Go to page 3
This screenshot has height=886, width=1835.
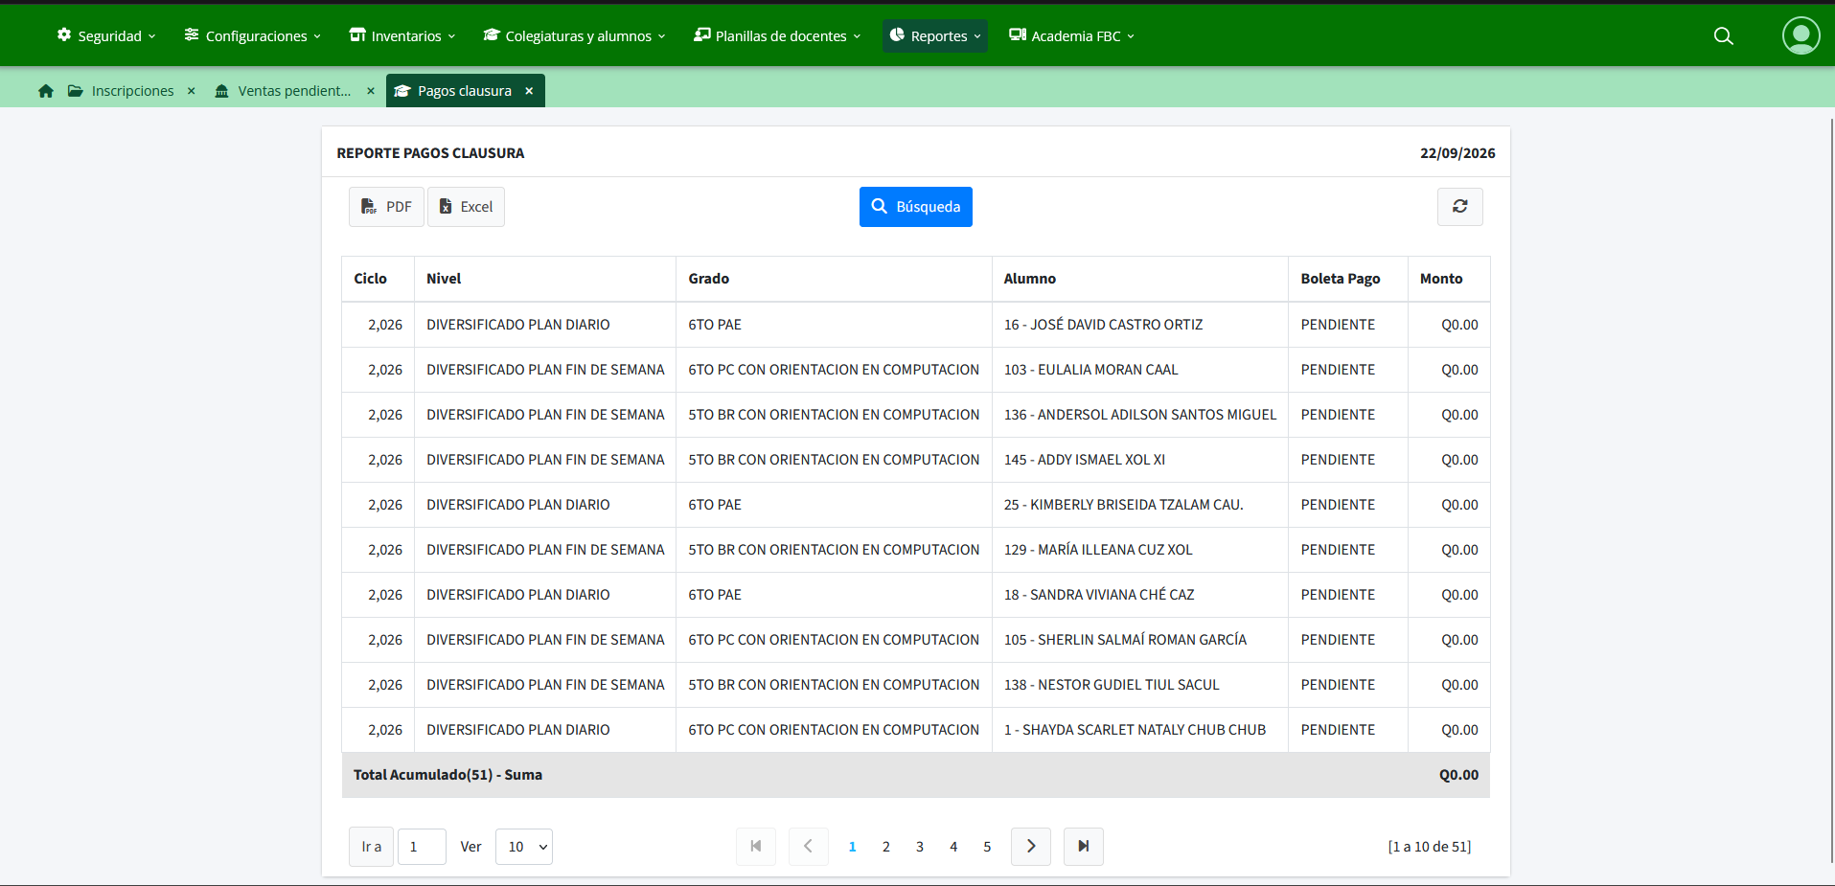click(920, 847)
